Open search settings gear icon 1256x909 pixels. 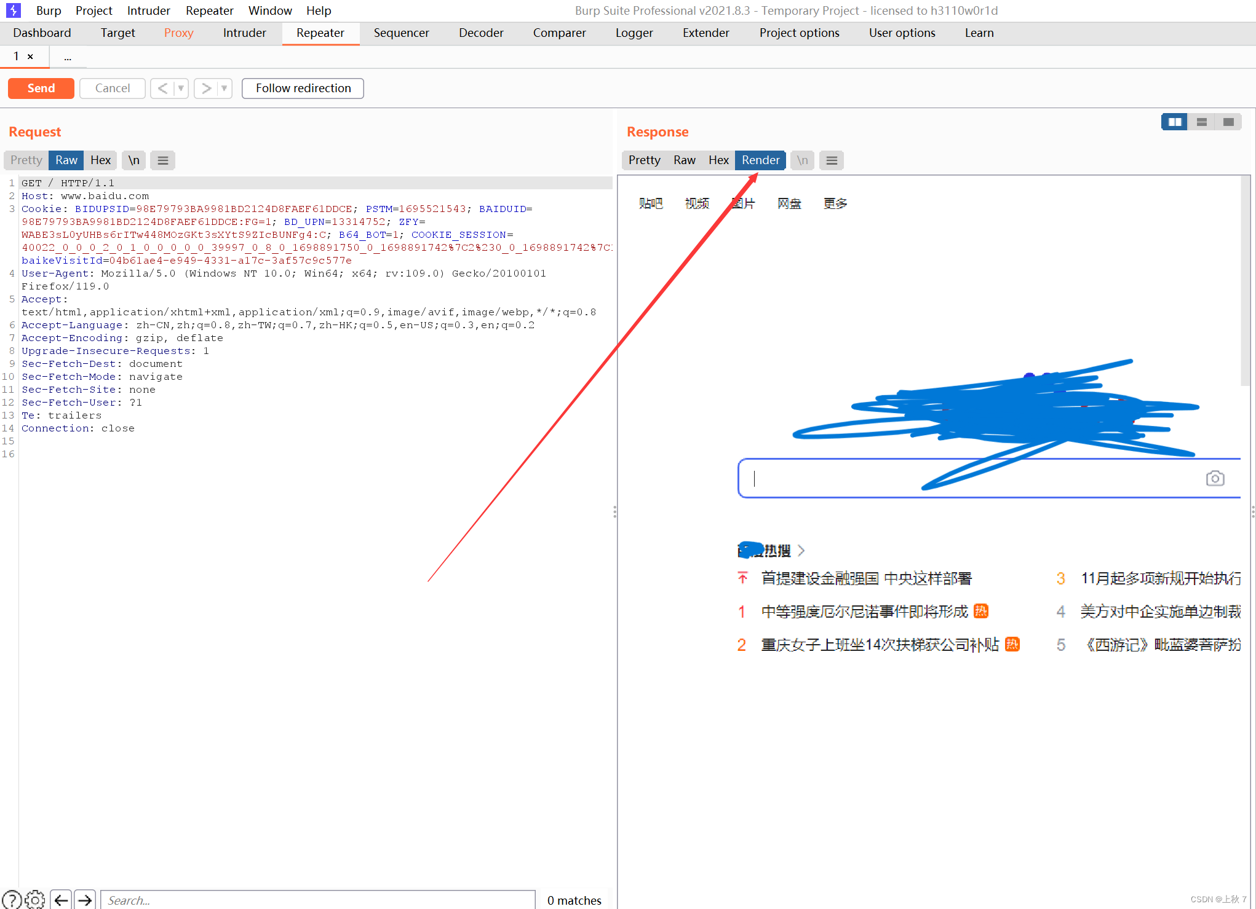pyautogui.click(x=35, y=900)
